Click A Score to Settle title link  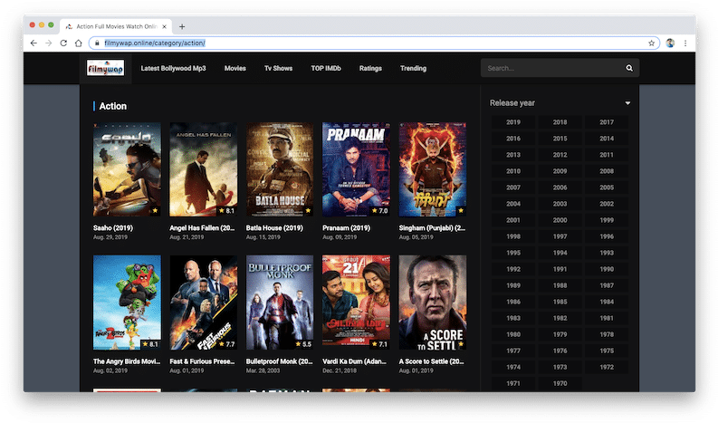click(x=431, y=361)
